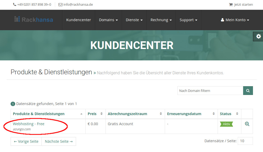Viewport: 263px width, 152px height.
Task: Sort table by Status arrows
Action: coord(237,114)
